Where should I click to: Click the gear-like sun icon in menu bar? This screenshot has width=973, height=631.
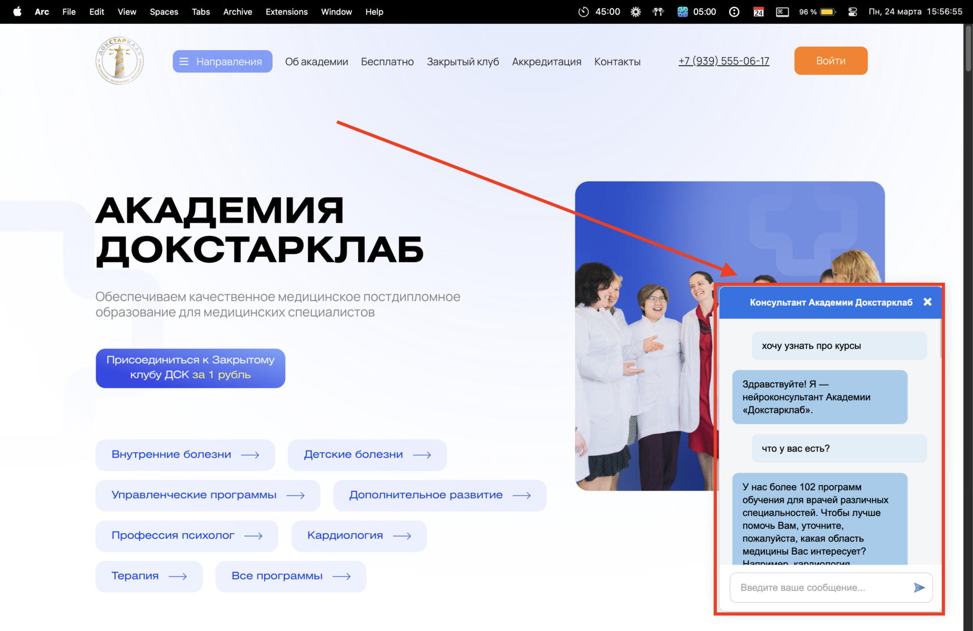tap(636, 12)
